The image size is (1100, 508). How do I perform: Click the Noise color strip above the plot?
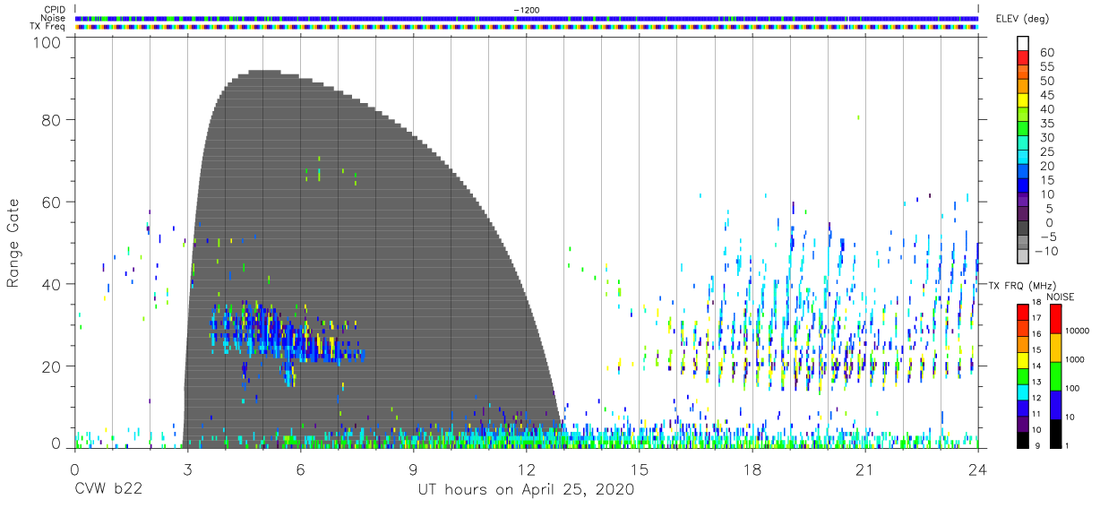tap(529, 18)
